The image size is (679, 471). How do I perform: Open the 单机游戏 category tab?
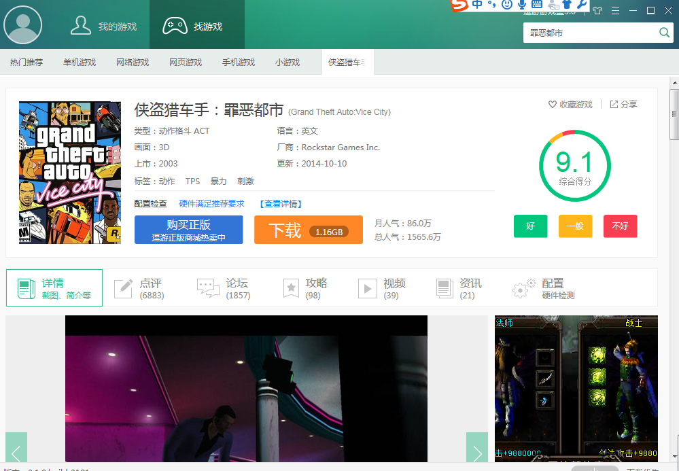pos(80,63)
